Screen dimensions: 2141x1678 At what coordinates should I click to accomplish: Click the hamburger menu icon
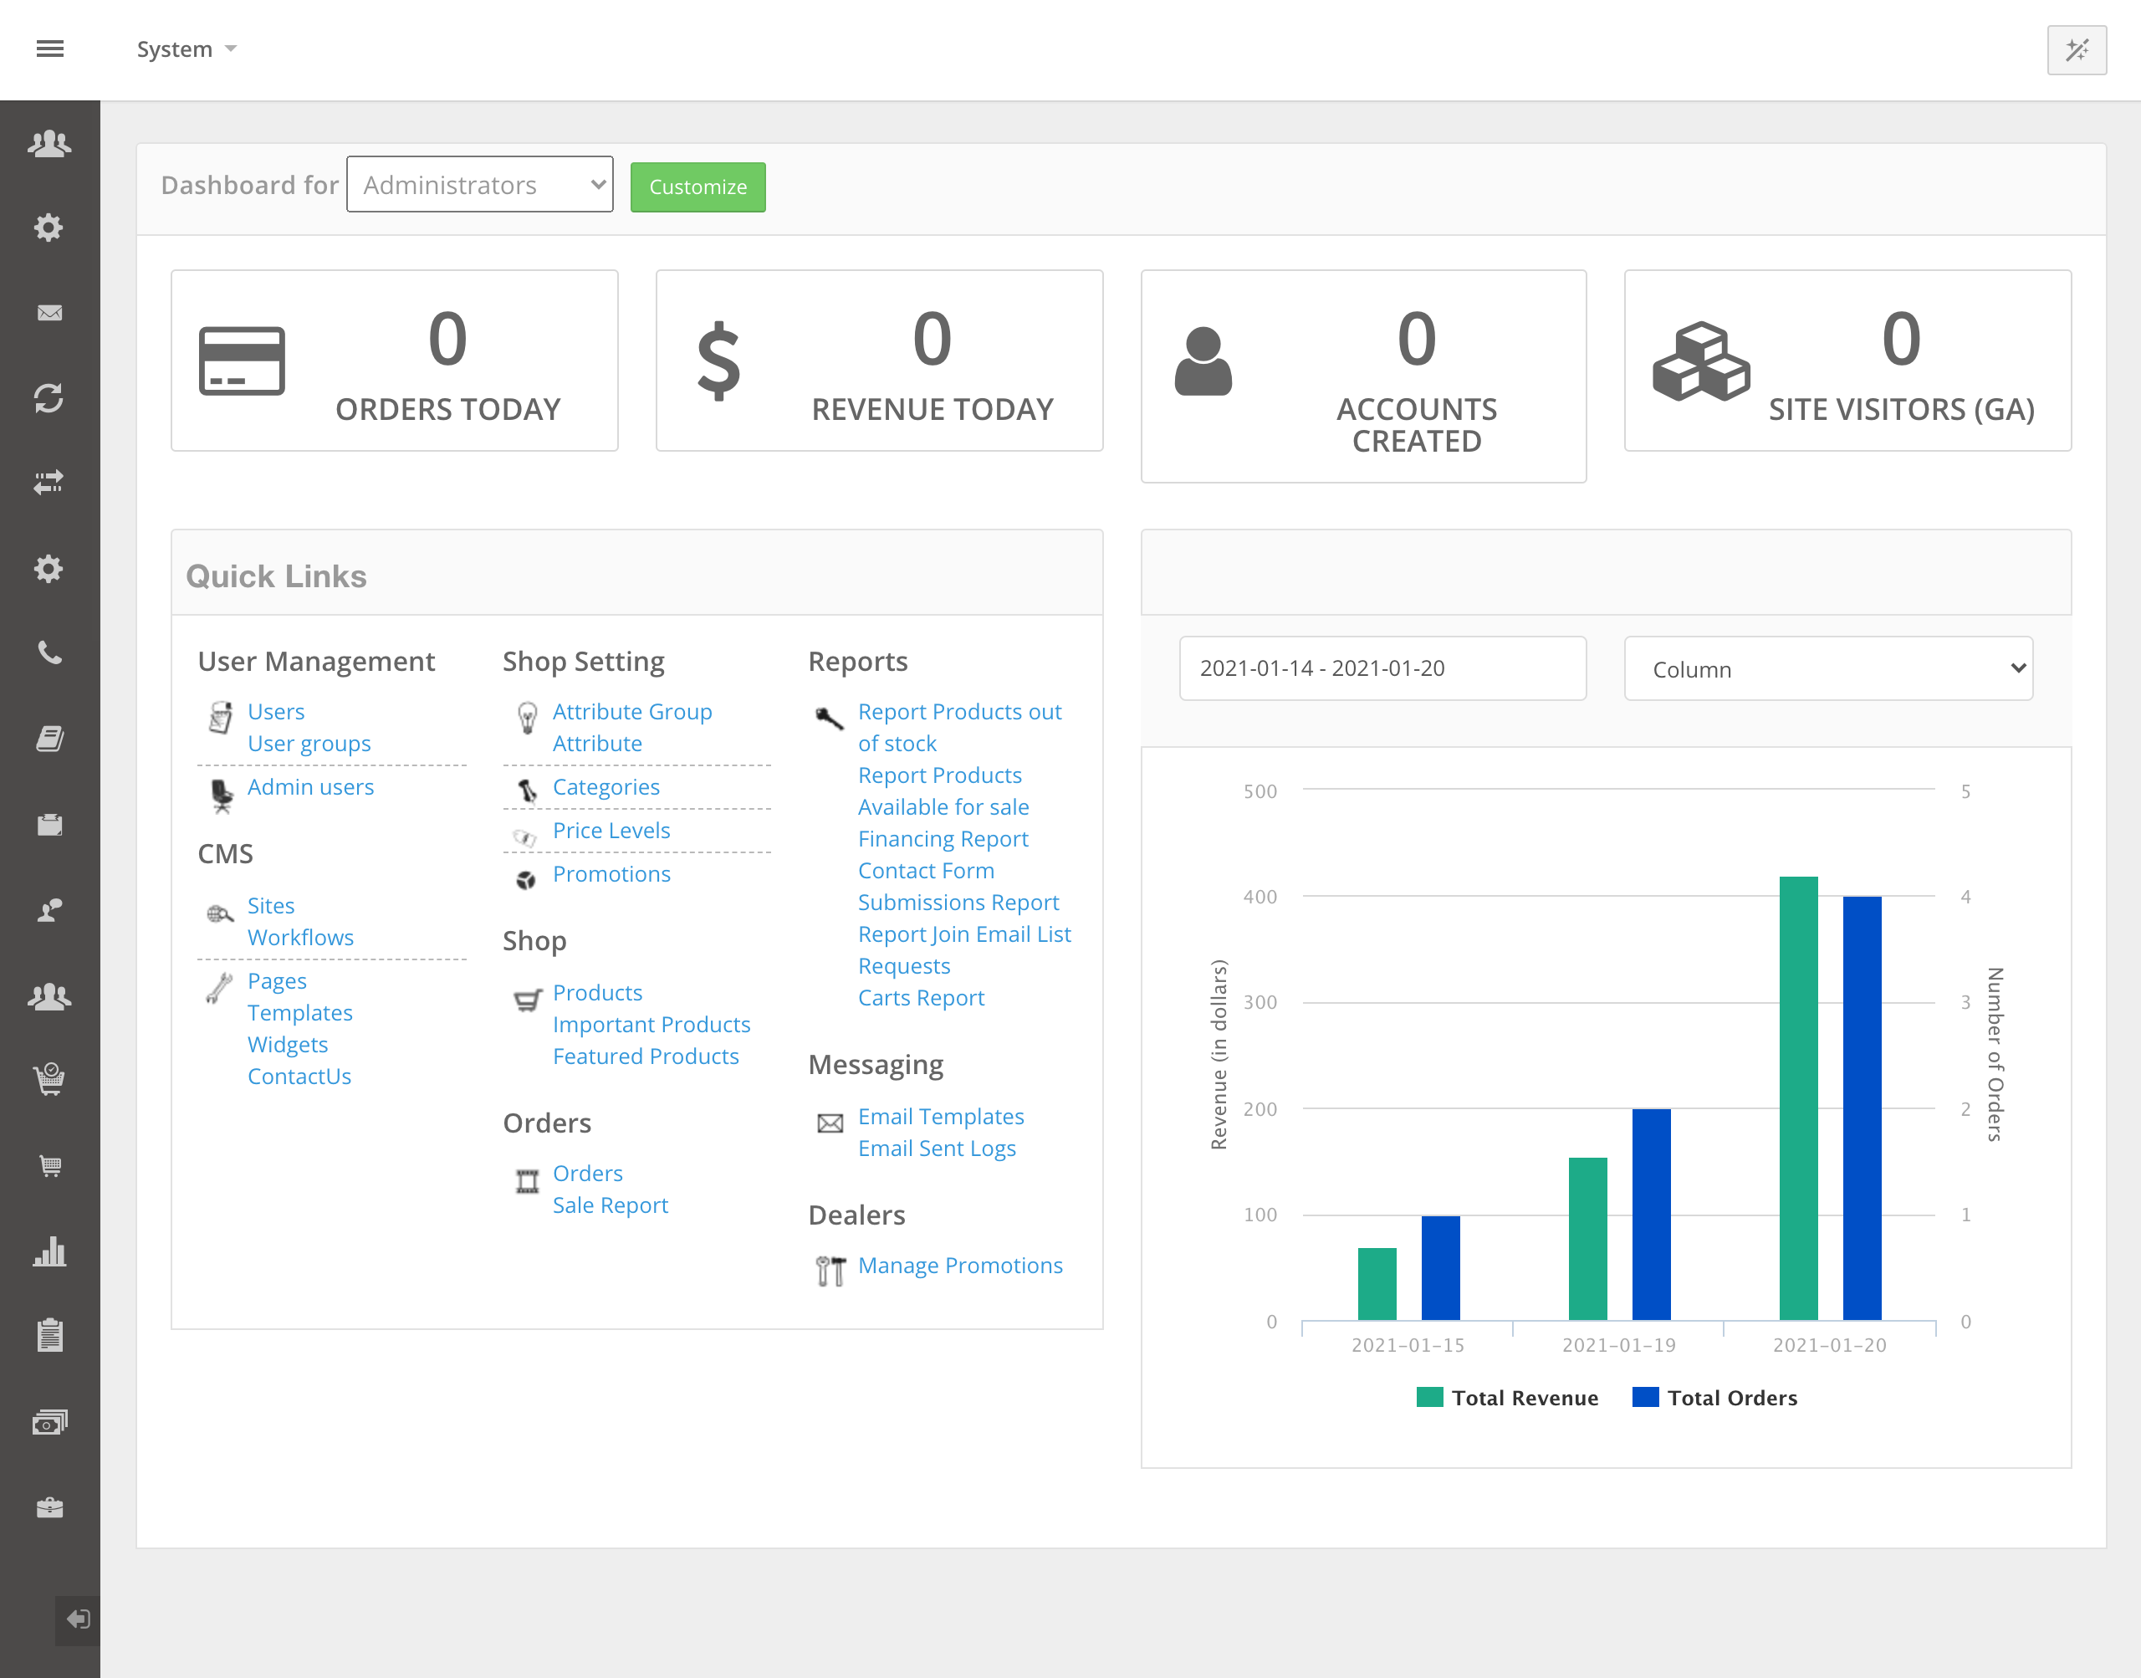click(50, 49)
